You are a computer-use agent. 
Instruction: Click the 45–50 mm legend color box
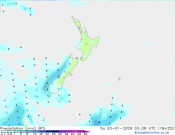(x=81, y=131)
